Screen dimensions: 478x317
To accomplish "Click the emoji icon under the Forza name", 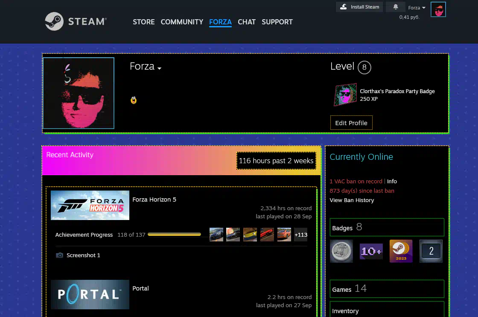I will click(134, 100).
